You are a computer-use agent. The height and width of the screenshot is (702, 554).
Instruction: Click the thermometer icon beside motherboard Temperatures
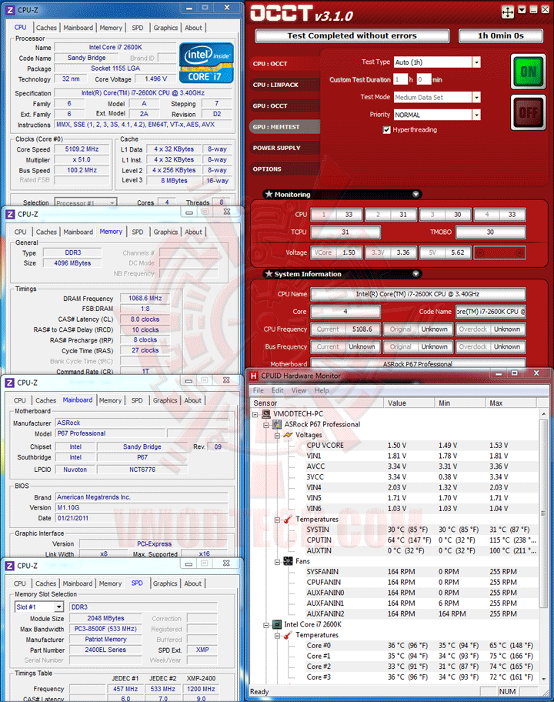tap(289, 520)
